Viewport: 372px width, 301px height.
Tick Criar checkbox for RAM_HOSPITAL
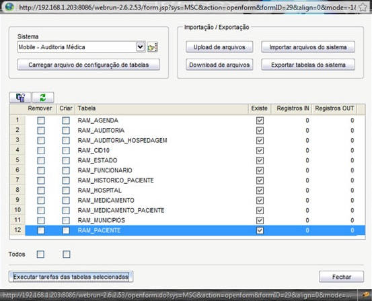(x=66, y=191)
